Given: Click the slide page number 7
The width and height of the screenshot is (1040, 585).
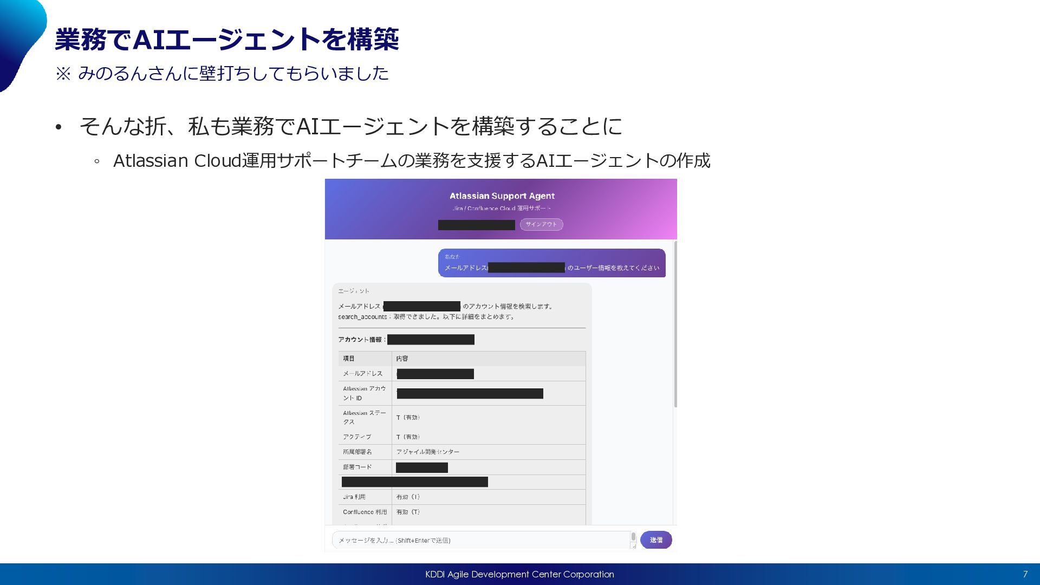Looking at the screenshot, I should pos(1025,574).
